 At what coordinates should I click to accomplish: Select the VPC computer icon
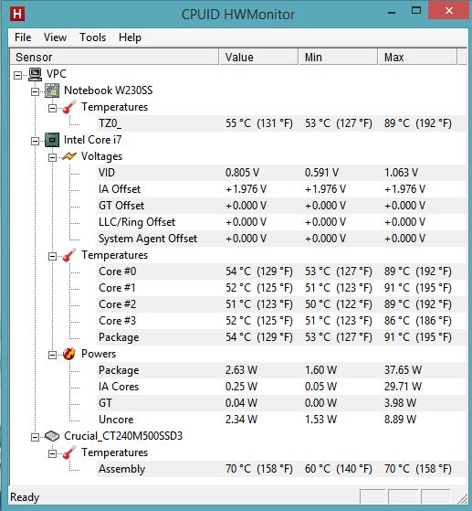point(36,74)
